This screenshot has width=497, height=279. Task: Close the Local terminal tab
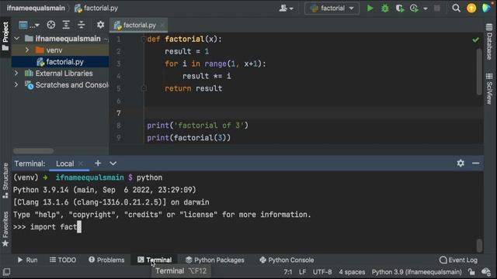[x=81, y=164]
